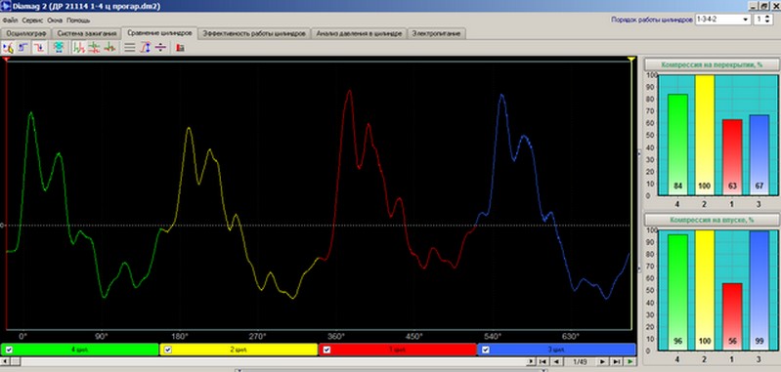
Task: Click the Компрессия на впуске header button
Action: tap(712, 220)
